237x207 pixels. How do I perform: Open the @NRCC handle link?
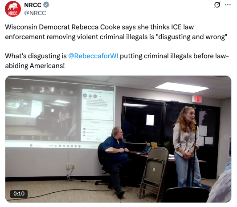point(35,13)
